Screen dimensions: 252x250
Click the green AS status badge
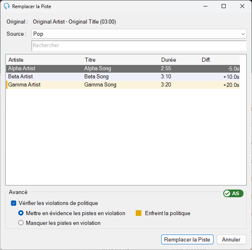coord(233,193)
